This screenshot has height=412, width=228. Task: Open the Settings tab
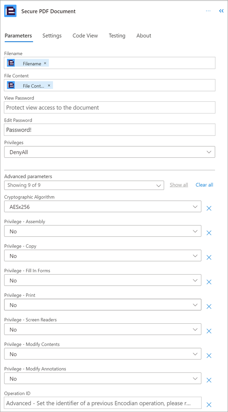pos(52,36)
